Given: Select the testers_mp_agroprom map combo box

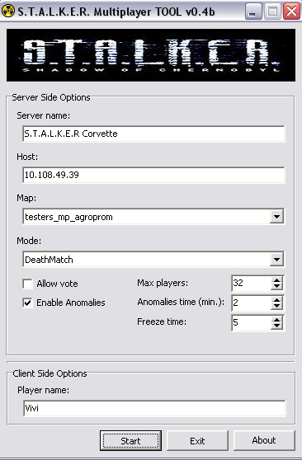Looking at the screenshot, I should pos(153,217).
